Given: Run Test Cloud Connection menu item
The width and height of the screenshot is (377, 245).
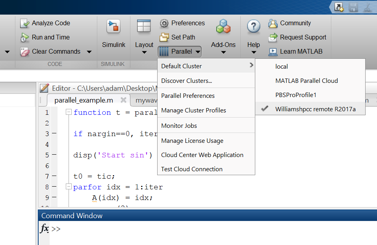Looking at the screenshot, I should tap(206, 169).
